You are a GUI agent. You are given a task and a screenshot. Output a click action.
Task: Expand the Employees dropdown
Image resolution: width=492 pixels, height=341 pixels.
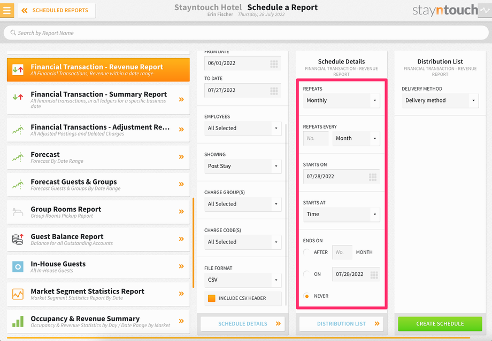[x=243, y=128]
